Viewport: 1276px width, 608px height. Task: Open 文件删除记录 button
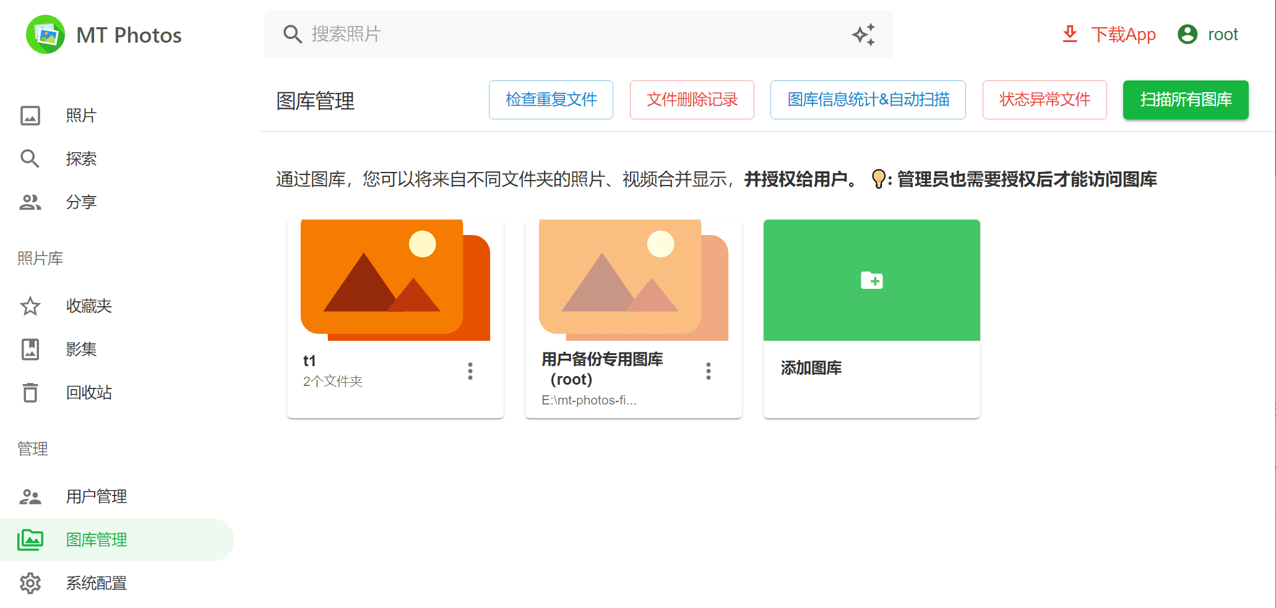pyautogui.click(x=692, y=100)
